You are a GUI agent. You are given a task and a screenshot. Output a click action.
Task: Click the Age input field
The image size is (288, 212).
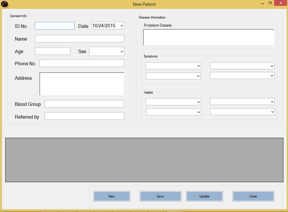[x=52, y=51]
